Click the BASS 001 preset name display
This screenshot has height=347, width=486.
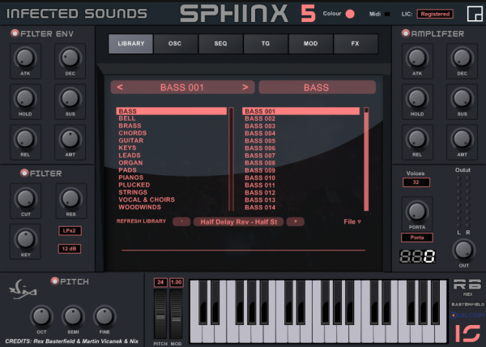coord(182,88)
